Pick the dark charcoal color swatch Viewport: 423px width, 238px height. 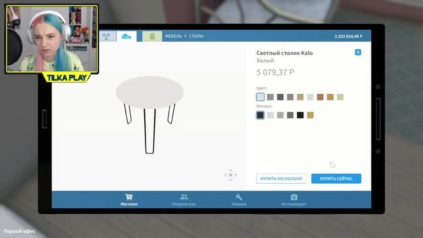click(280, 97)
